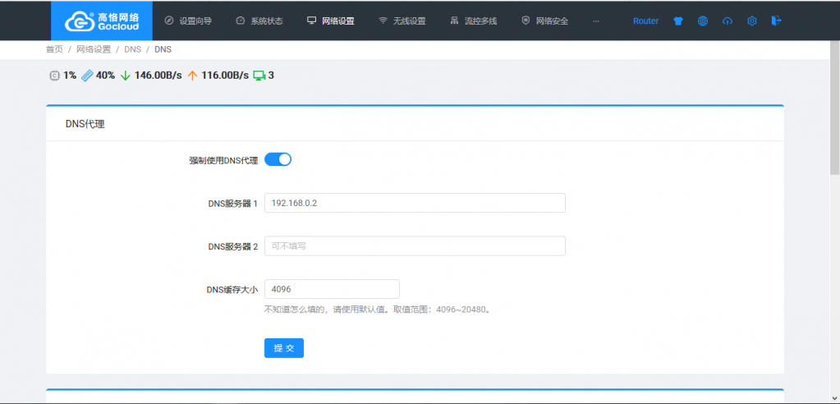The width and height of the screenshot is (840, 404).
Task: Open the 系统状态 menu
Action: [259, 21]
